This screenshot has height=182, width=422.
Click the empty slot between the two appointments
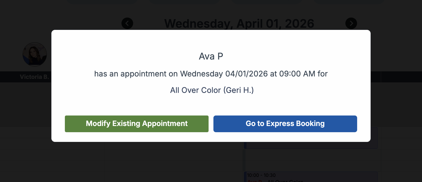coord(311,160)
